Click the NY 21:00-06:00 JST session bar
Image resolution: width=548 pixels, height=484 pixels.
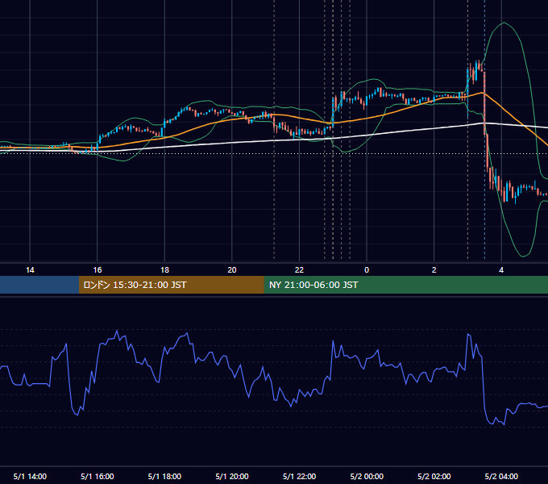406,285
